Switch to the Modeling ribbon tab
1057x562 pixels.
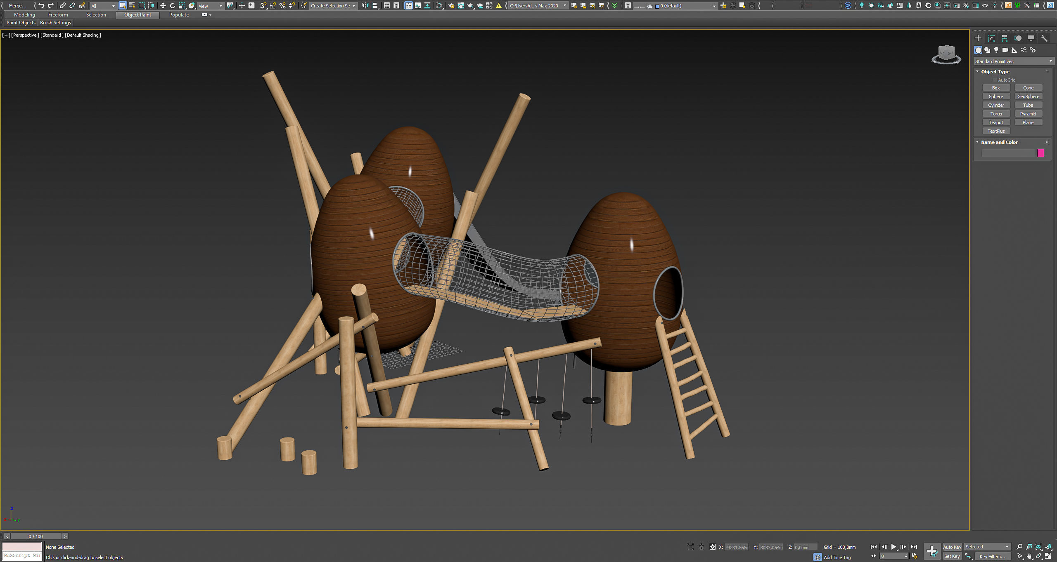click(x=24, y=15)
